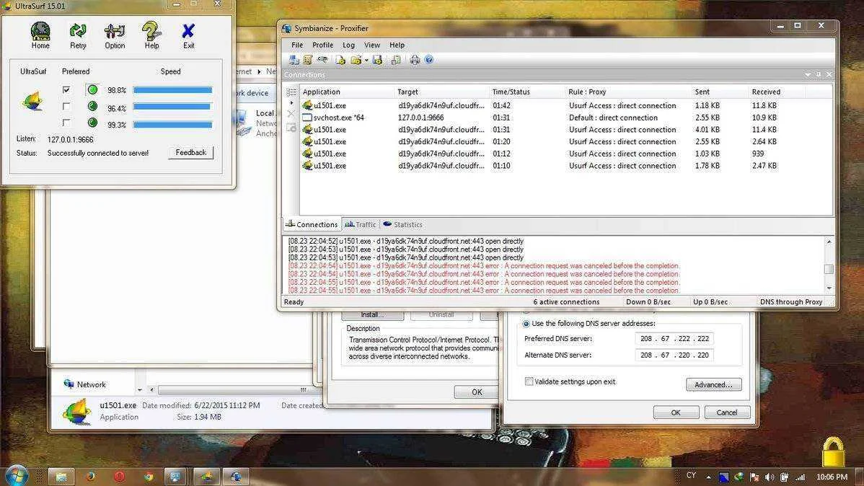864x486 pixels.
Task: Click log pane scroll down arrow
Action: 829,288
